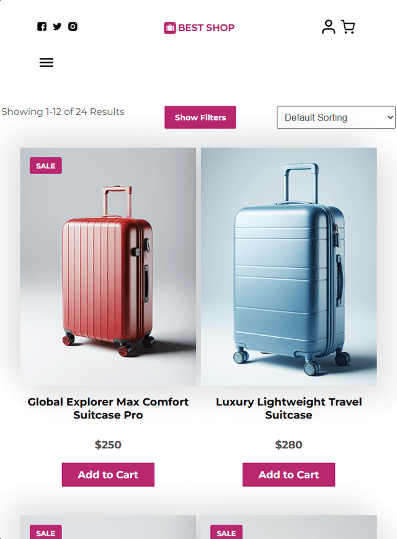Open the user account icon
This screenshot has width=397, height=539.
(x=328, y=27)
